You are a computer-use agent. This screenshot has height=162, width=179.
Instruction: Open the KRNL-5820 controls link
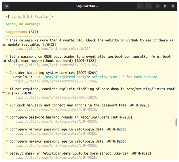(55, 97)
